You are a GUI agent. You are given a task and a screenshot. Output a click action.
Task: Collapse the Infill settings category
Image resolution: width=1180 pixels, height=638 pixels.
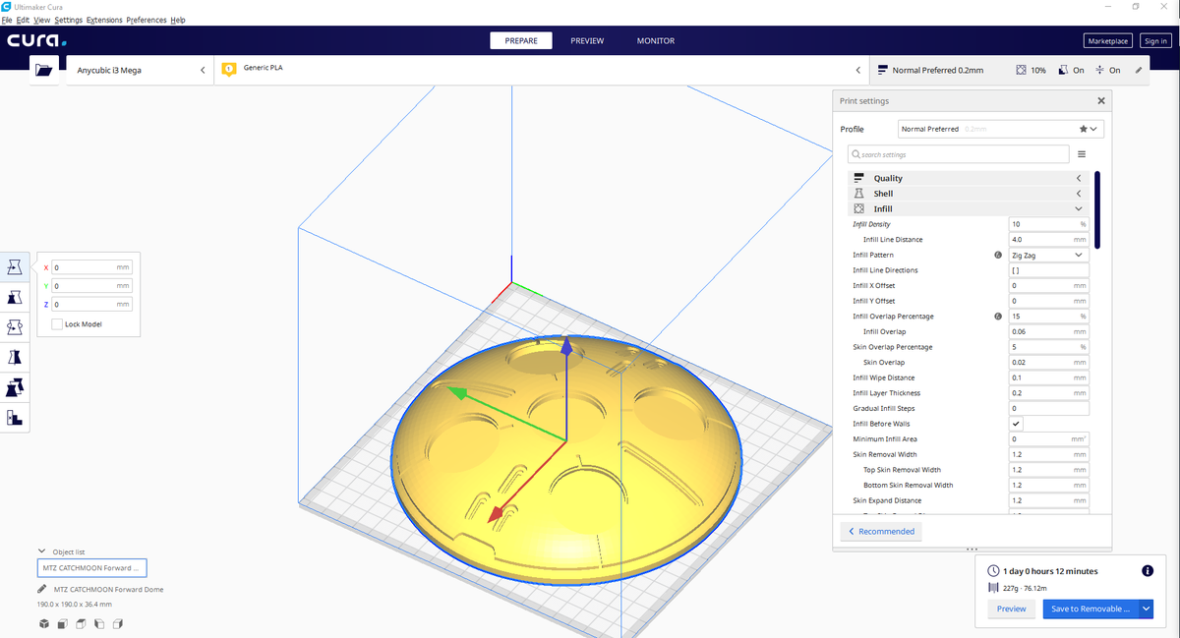click(969, 208)
